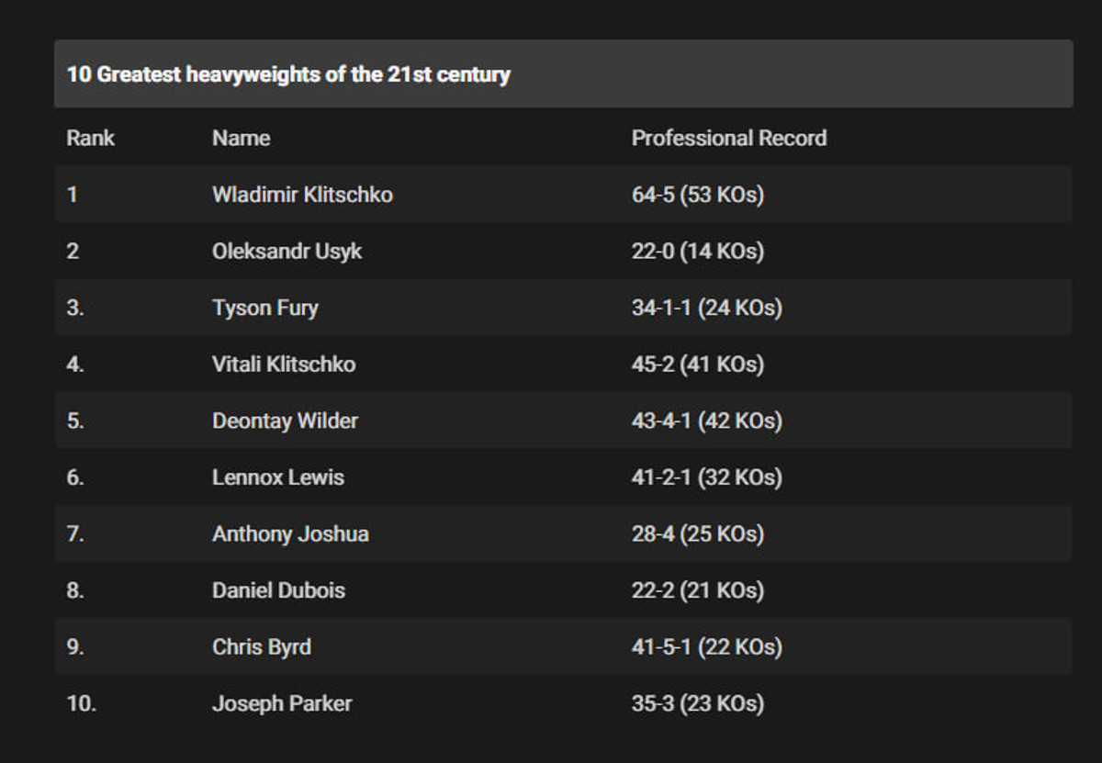Click the rank number 10. cell
The width and height of the screenshot is (1102, 763).
pos(81,703)
